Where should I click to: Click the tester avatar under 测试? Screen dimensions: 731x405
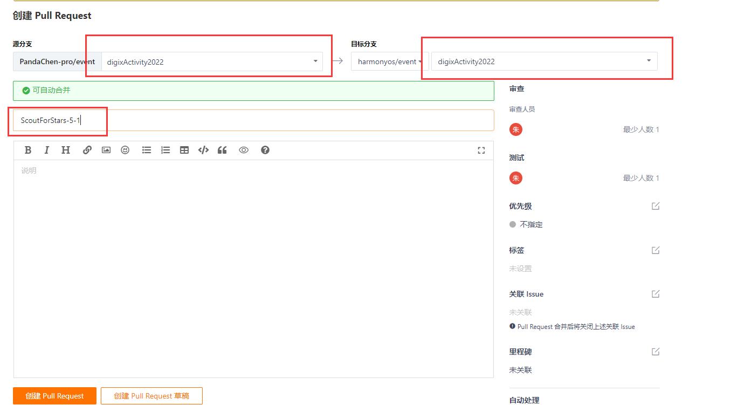tap(516, 178)
